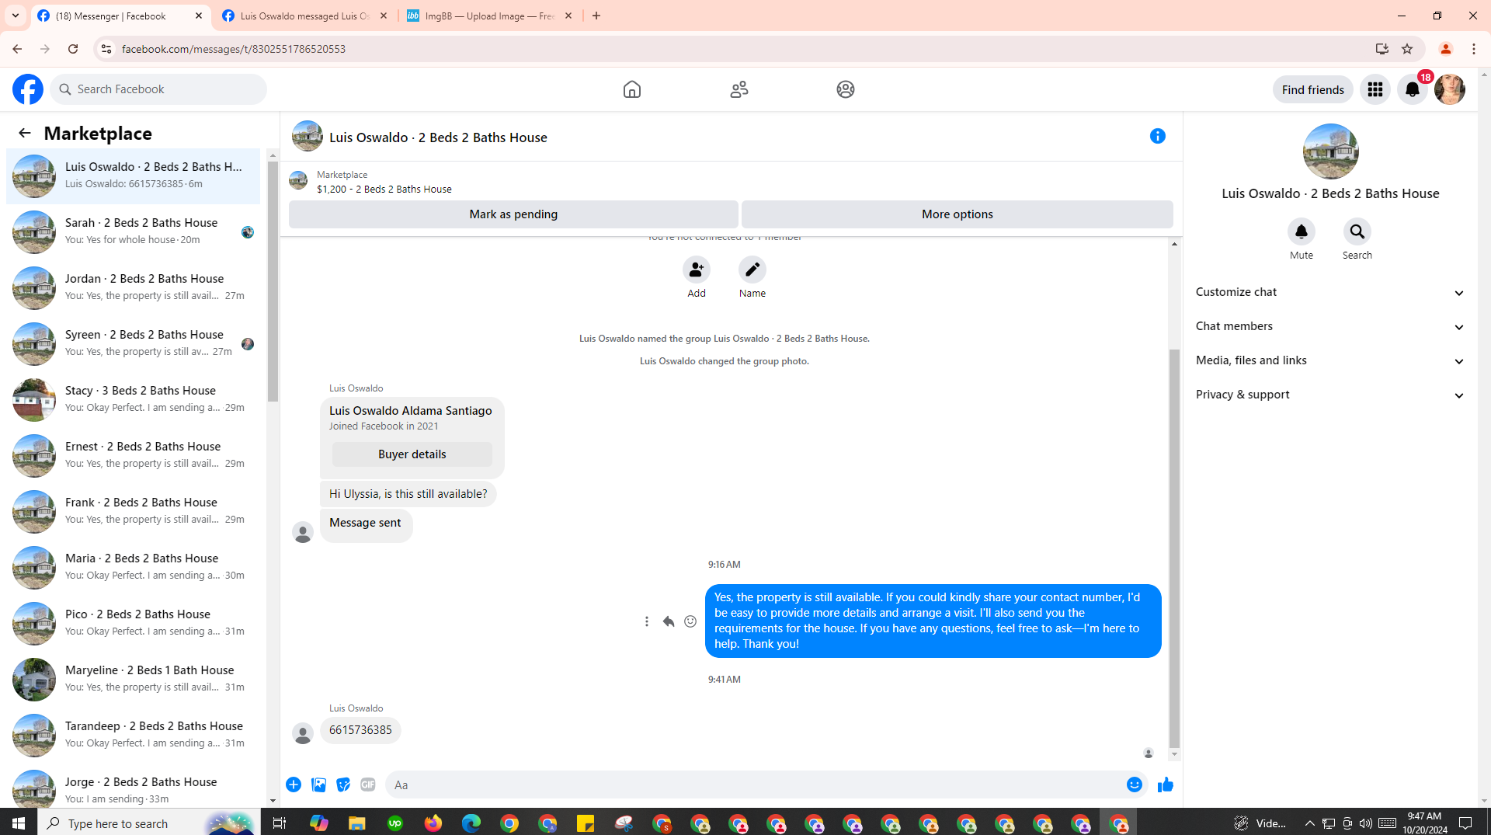Install app icon in address bar
Viewport: 1491px width, 835px height.
tap(1382, 49)
